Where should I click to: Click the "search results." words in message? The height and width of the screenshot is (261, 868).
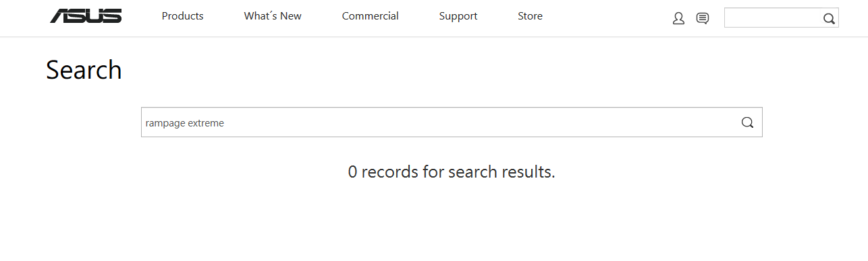(501, 172)
